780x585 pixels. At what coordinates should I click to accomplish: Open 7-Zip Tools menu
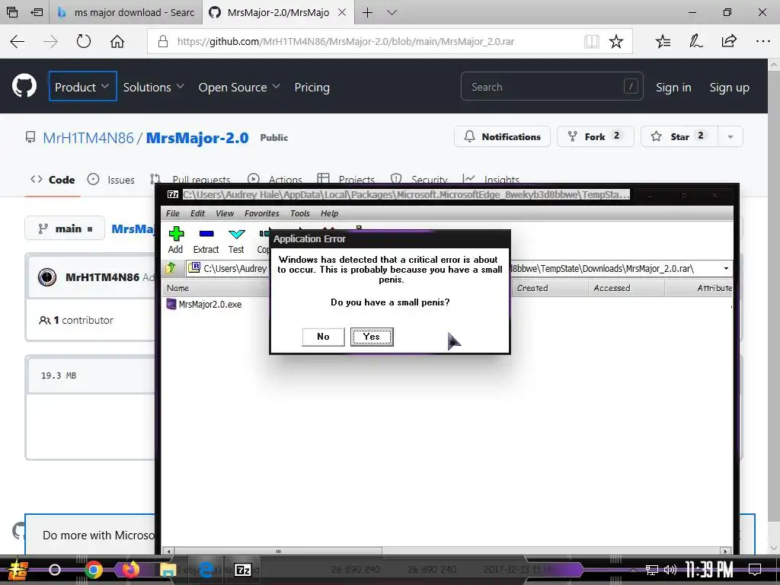click(x=300, y=213)
